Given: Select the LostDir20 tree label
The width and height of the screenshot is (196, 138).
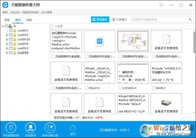Looking at the screenshot, I should pyautogui.click(x=24, y=39).
